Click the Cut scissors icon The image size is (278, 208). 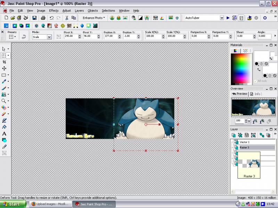click(x=67, y=18)
